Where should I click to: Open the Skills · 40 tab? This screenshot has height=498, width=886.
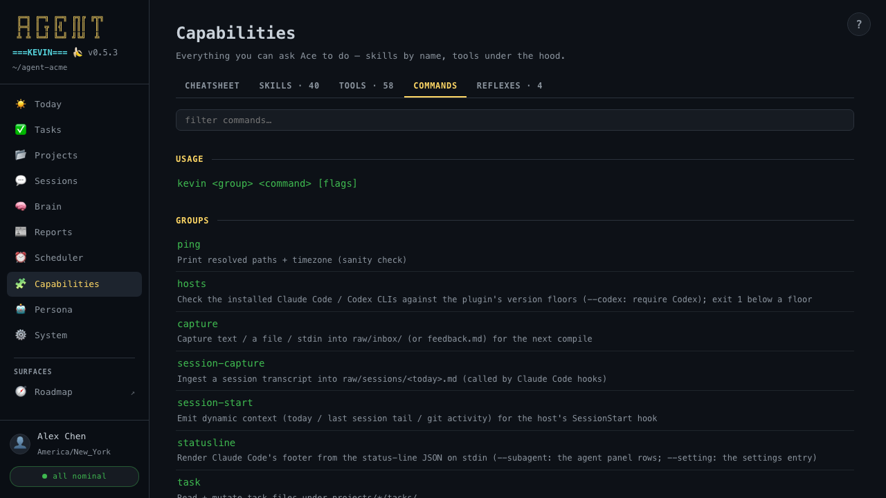pyautogui.click(x=289, y=86)
